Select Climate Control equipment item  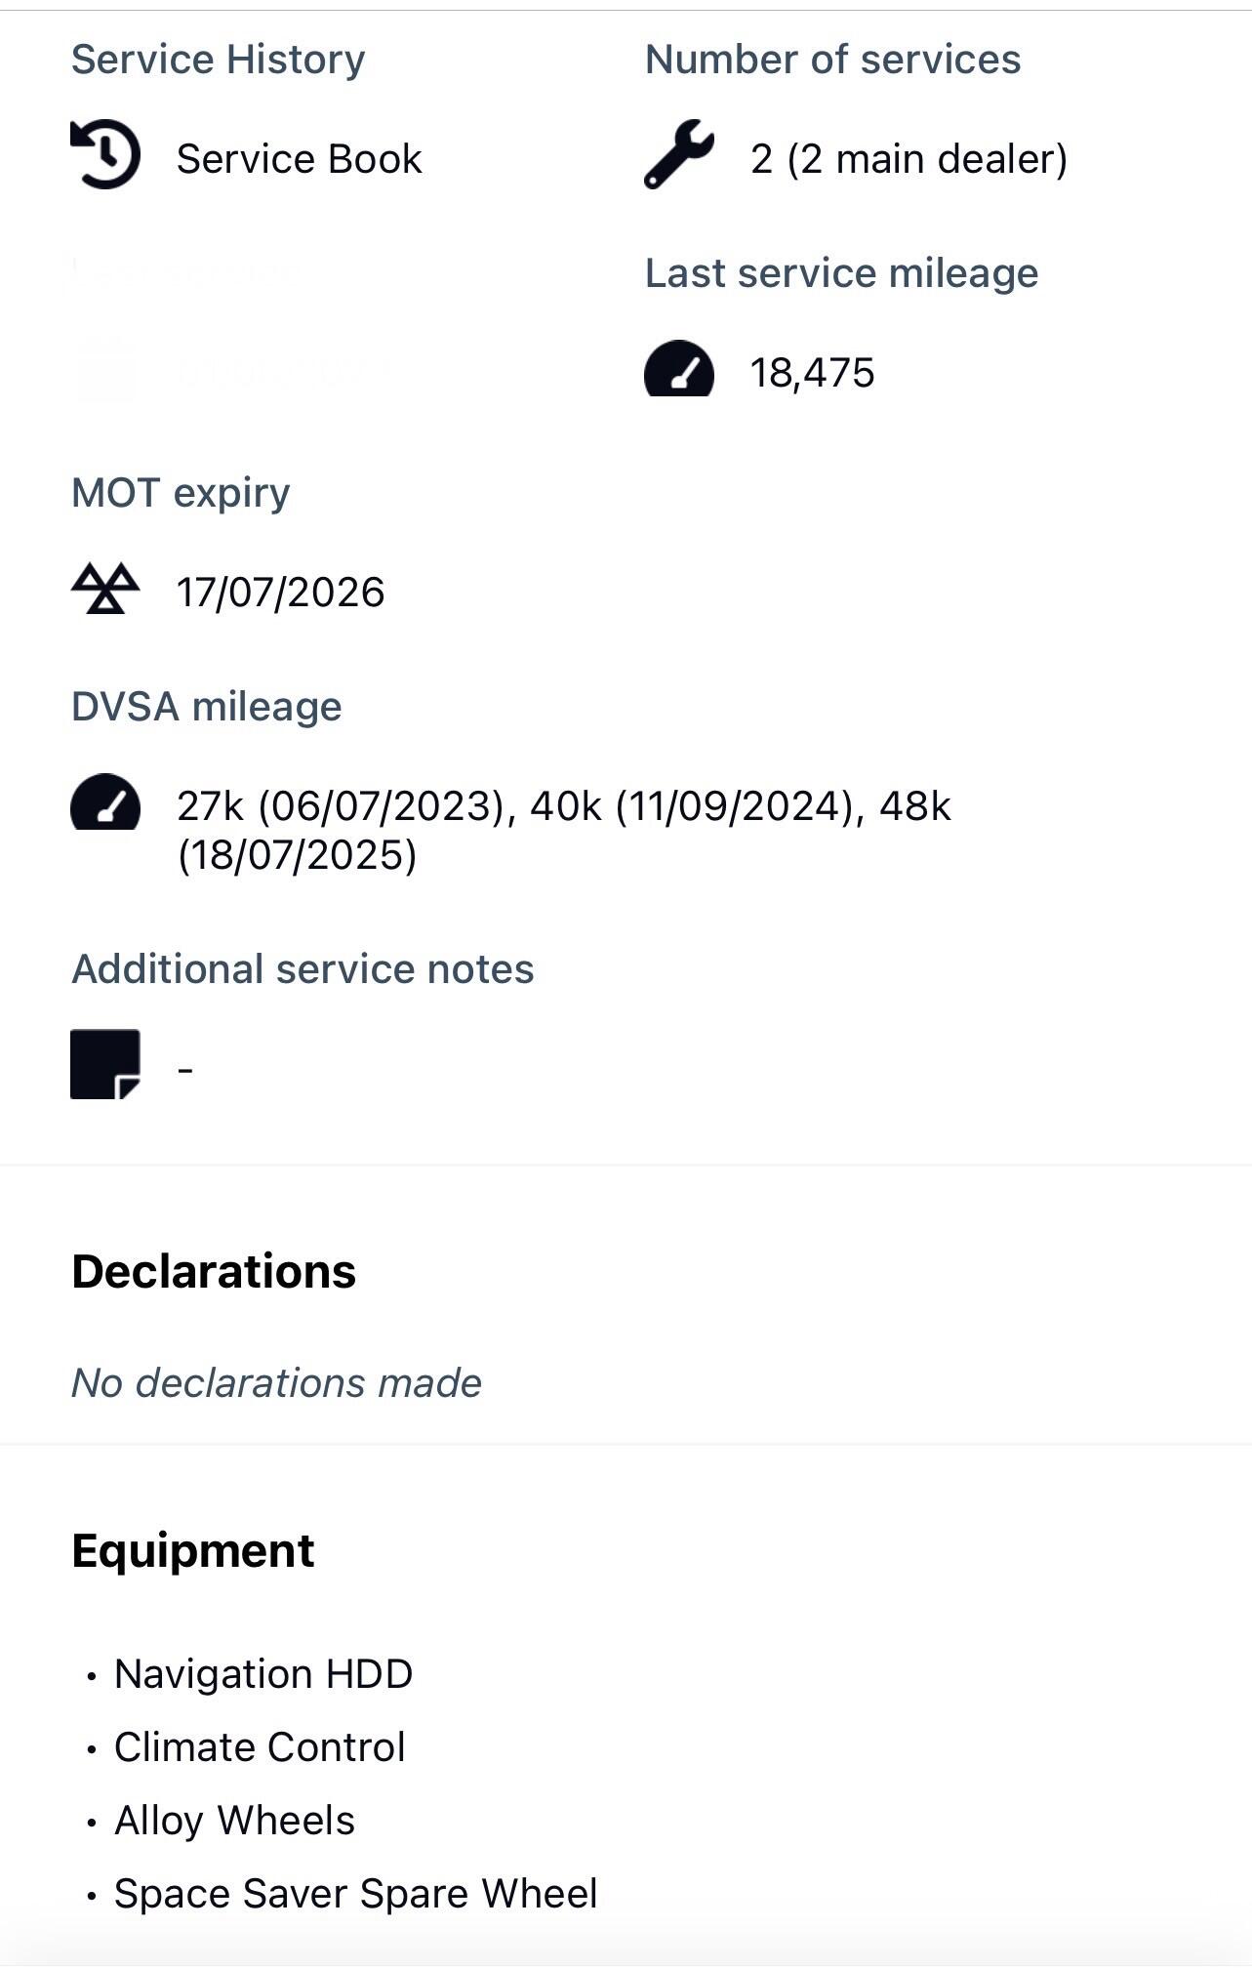tap(260, 1746)
